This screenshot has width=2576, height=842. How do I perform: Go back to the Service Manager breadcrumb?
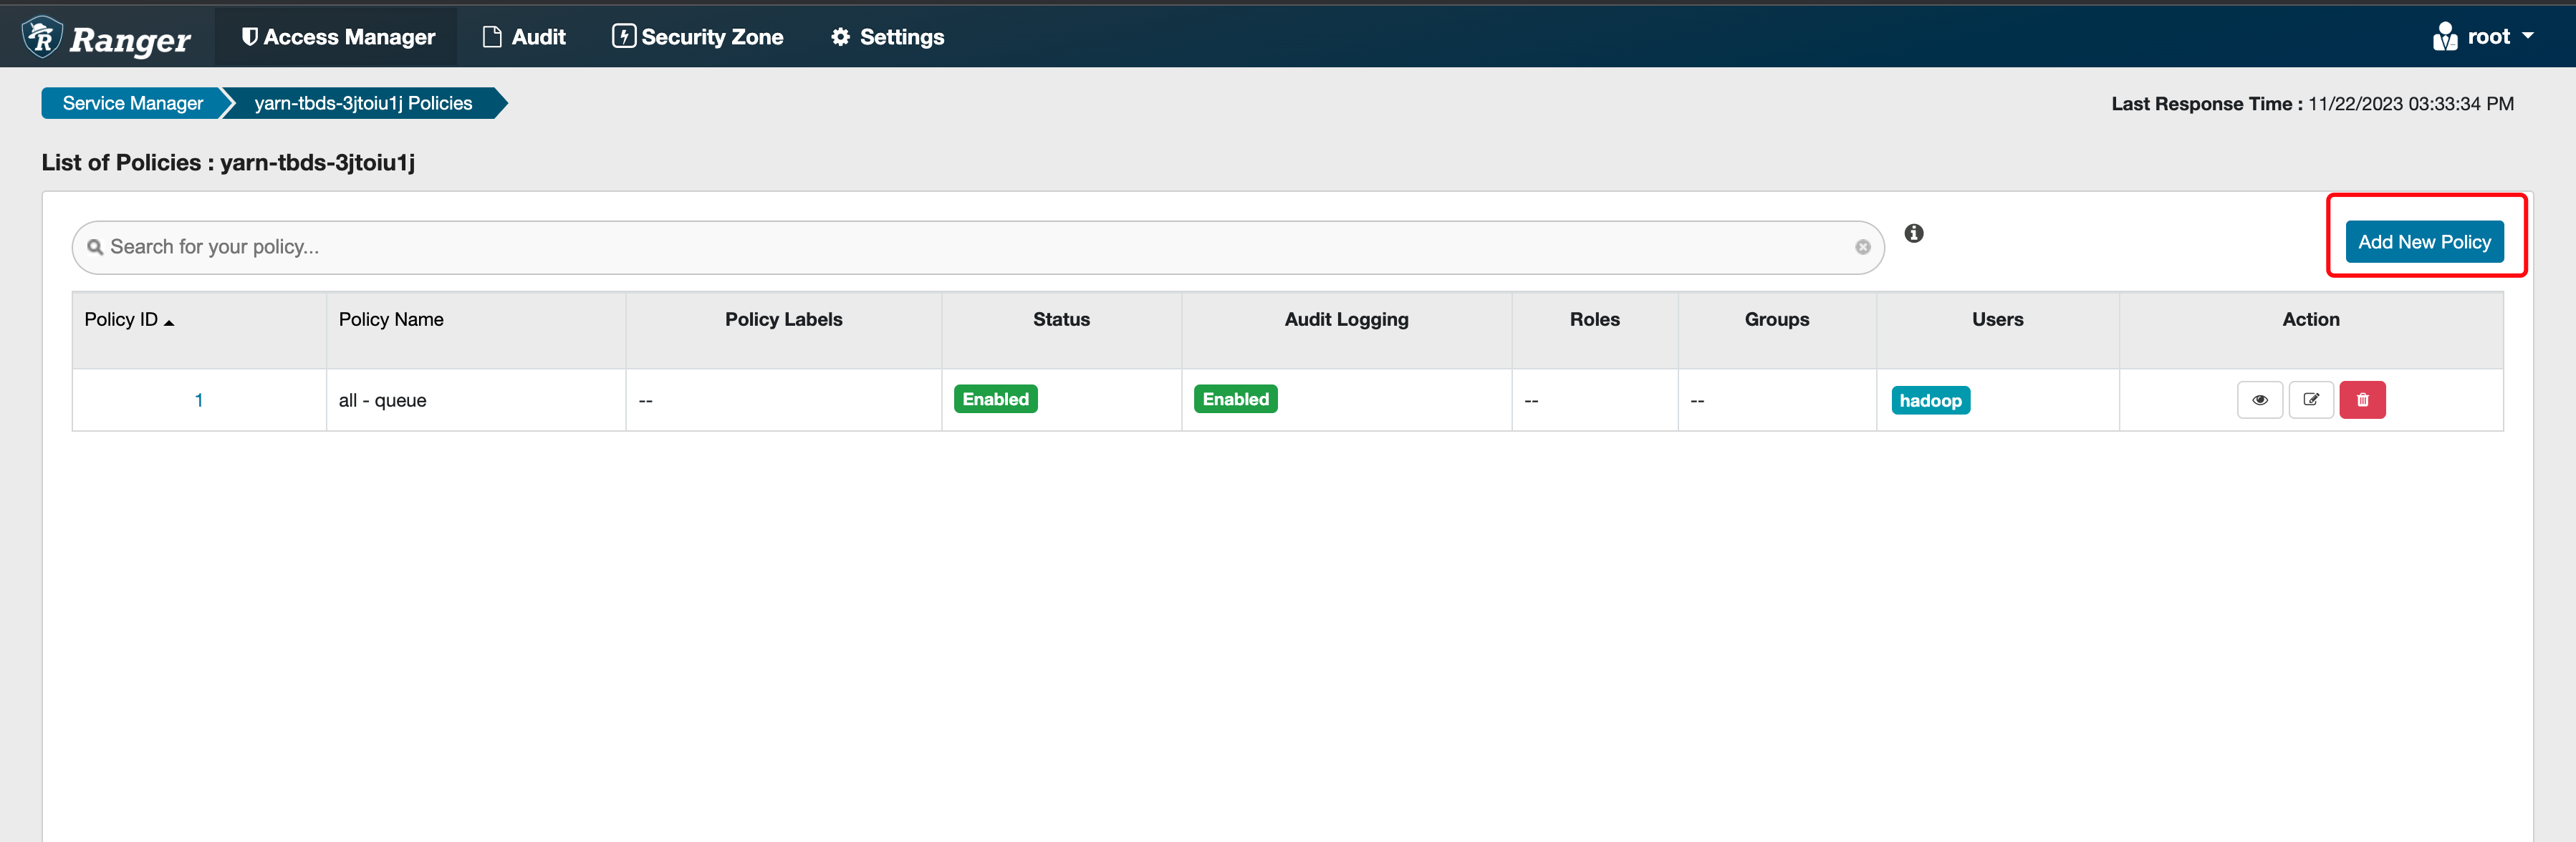click(132, 103)
